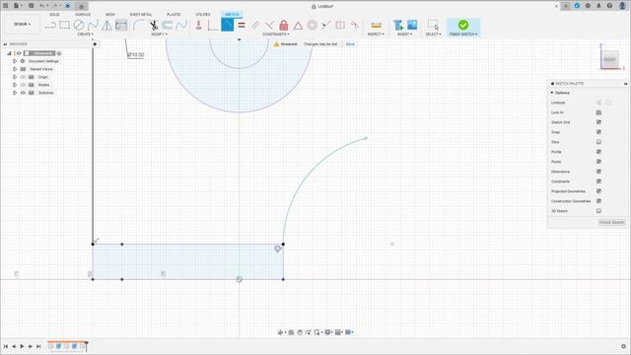Open the Constraints dropdown menu

[x=276, y=35]
